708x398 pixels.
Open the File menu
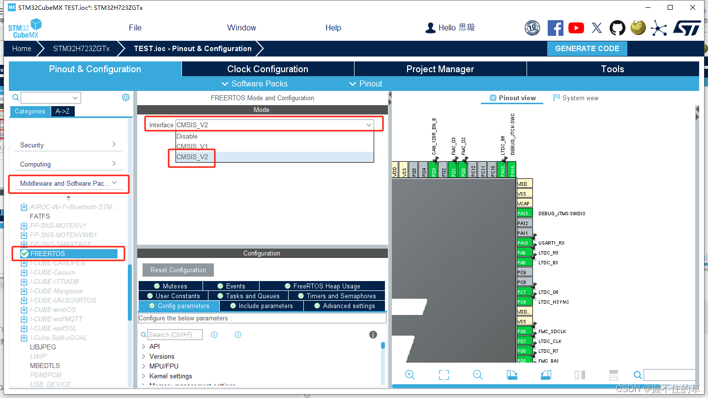[x=135, y=28]
